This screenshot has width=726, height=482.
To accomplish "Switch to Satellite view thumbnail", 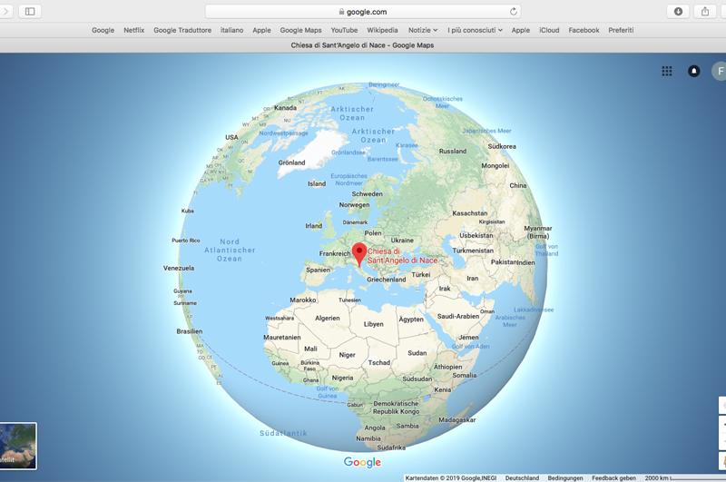I will (x=18, y=446).
